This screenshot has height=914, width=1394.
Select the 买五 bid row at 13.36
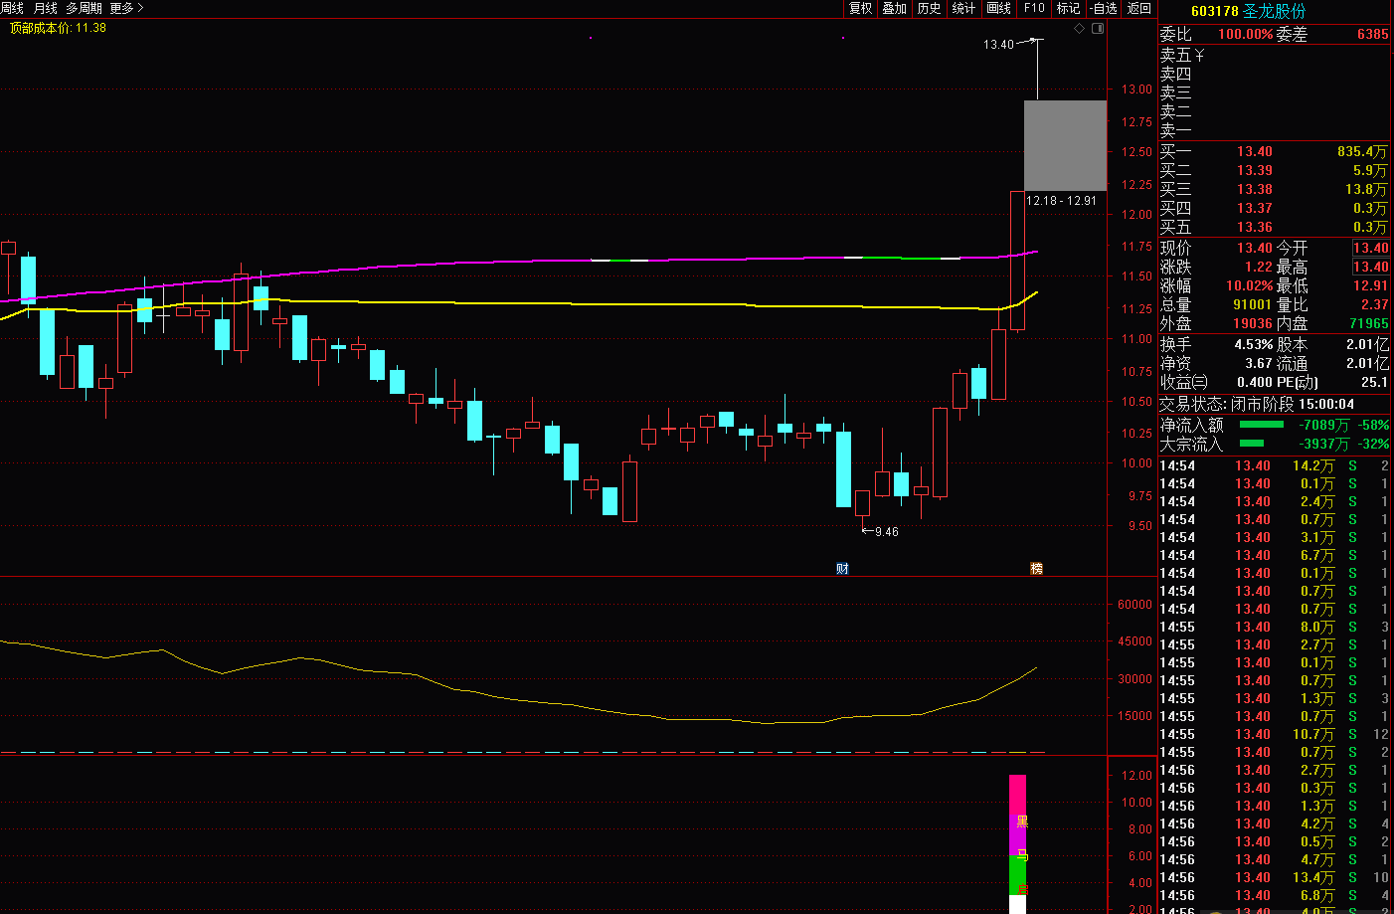click(x=1274, y=228)
